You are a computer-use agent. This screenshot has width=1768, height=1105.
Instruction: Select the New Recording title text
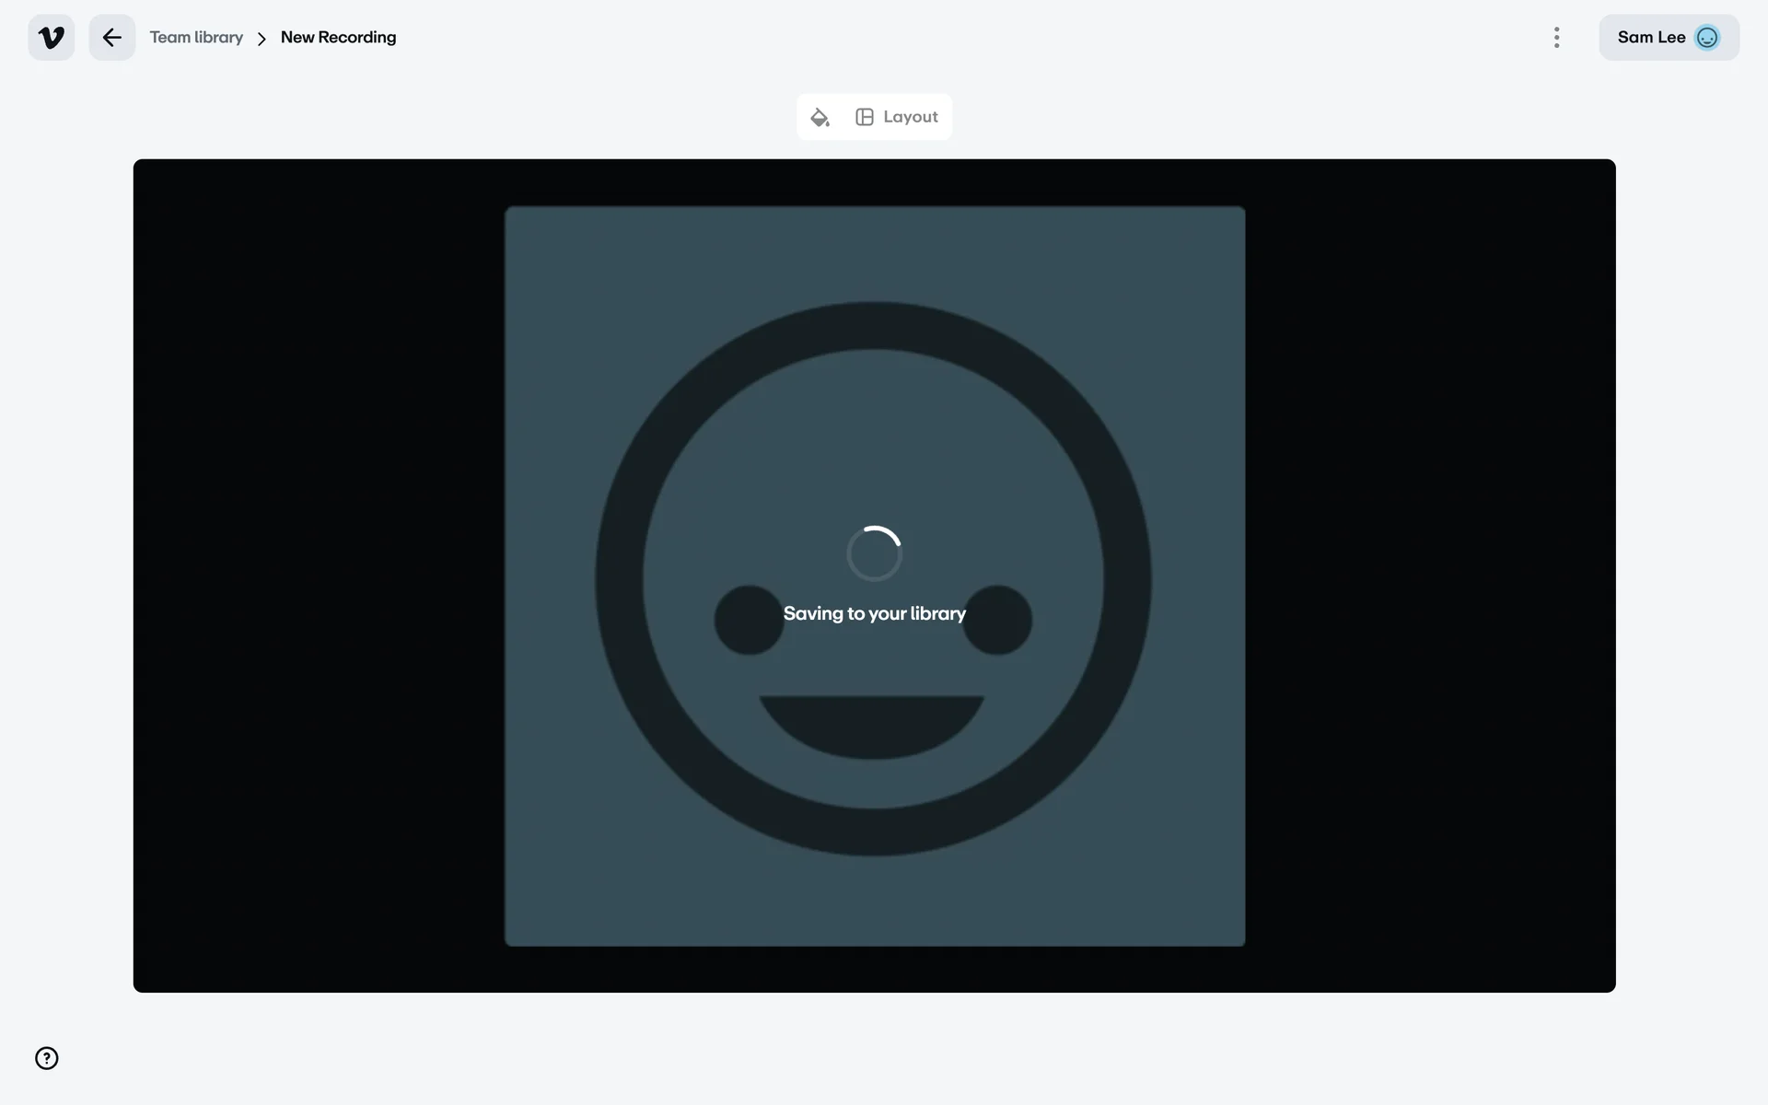pos(338,38)
